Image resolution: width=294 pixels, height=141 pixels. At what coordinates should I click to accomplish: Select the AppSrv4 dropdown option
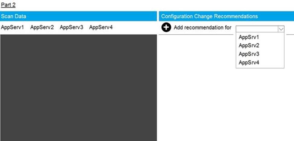point(249,63)
